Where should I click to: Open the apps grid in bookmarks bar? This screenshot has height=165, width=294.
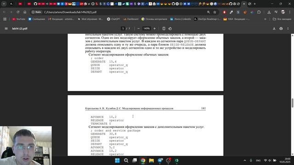(5, 19)
